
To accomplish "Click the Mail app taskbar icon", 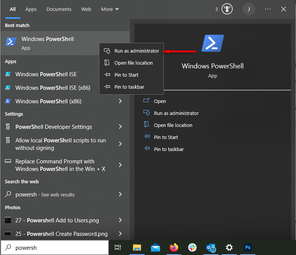I will click(155, 247).
